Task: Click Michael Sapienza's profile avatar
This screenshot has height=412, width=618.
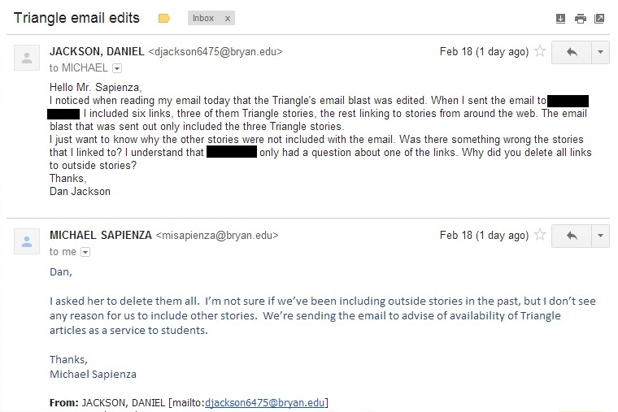Action: [27, 241]
